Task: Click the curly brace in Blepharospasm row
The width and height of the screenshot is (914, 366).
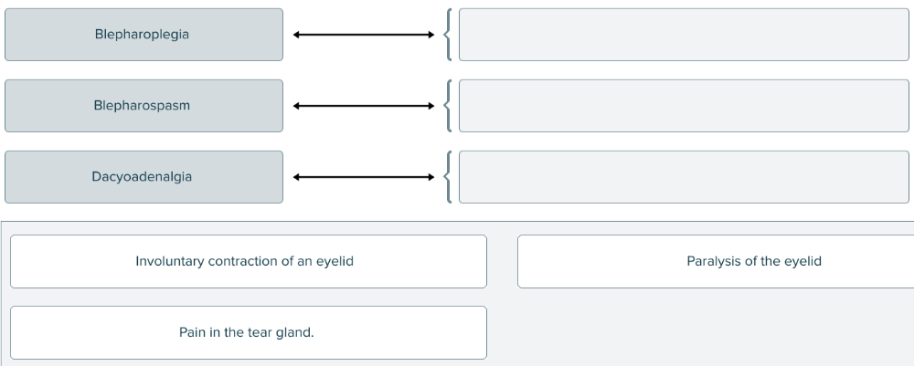Action: (x=447, y=106)
